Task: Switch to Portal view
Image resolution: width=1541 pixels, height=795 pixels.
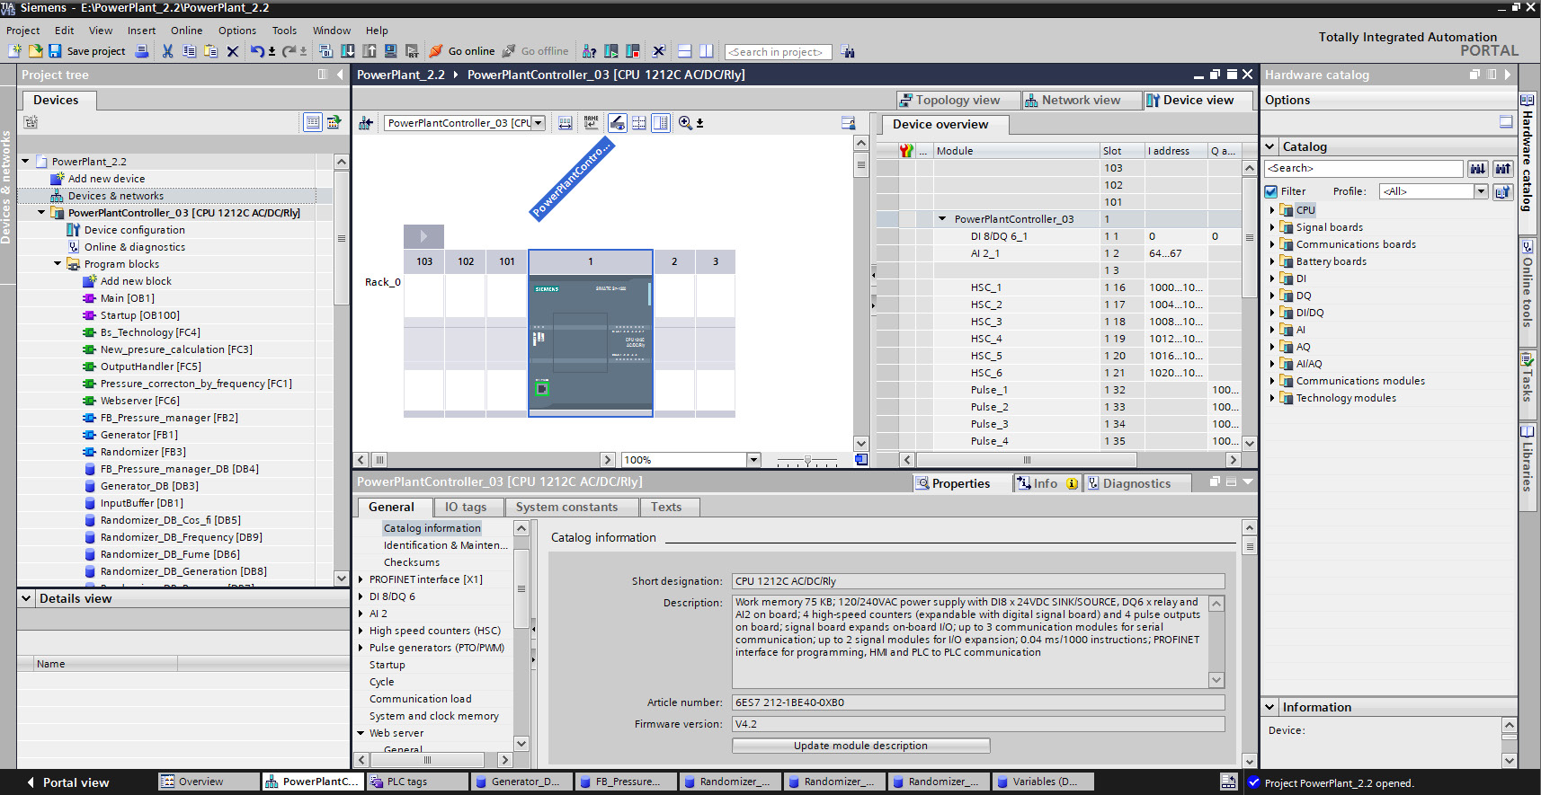Action: (x=68, y=782)
